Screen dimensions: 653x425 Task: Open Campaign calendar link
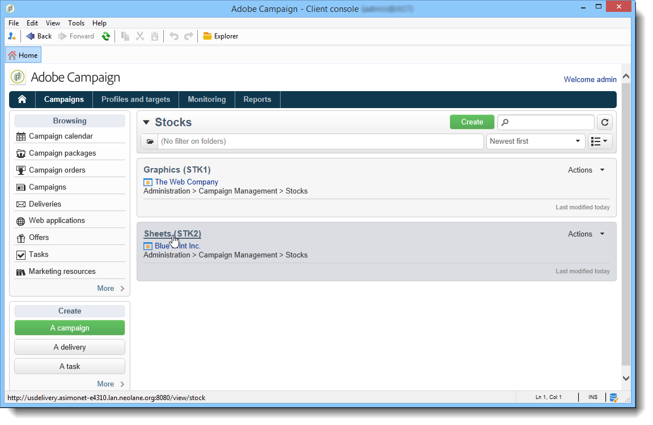tap(61, 136)
